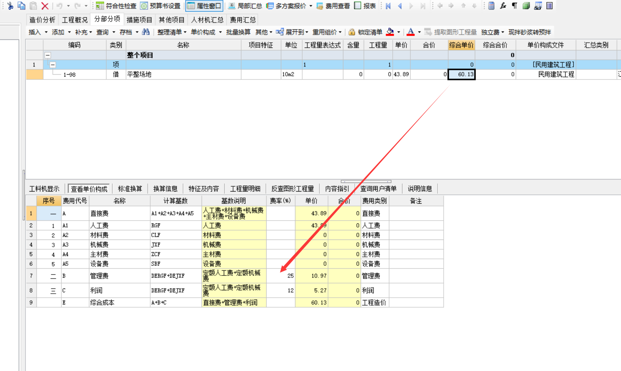
Task: Click 批量换算 batch conversion button
Action: [x=238, y=32]
